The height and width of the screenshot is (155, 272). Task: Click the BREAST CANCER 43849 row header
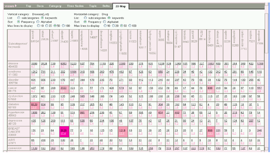click(19, 132)
